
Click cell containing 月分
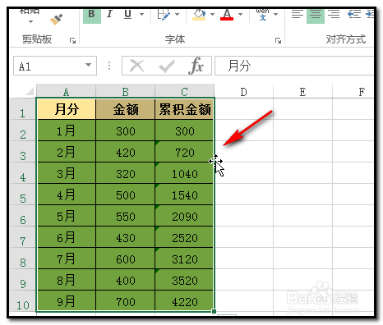pos(67,109)
